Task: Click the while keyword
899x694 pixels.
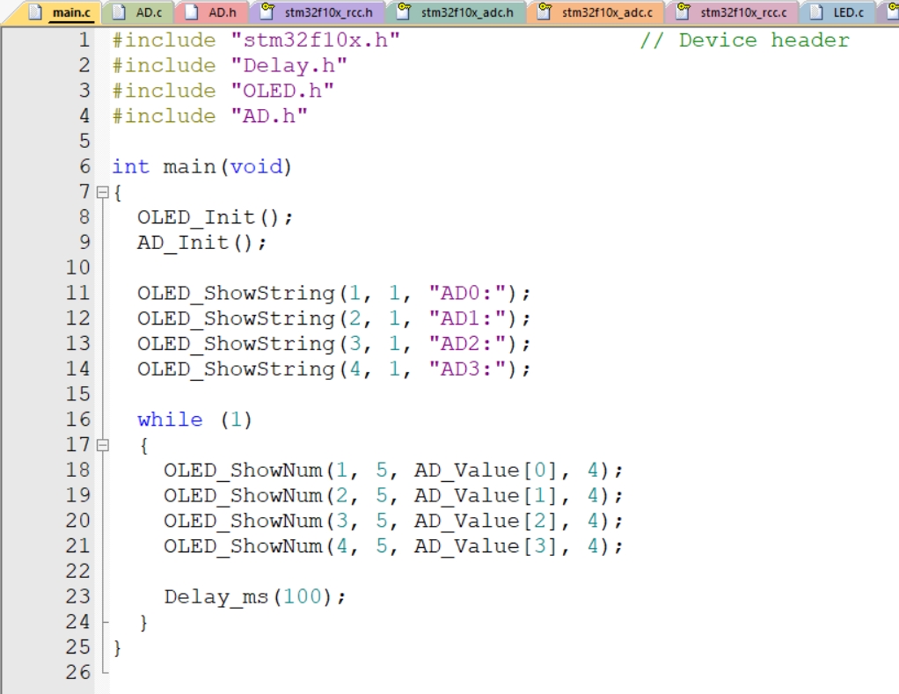Action: point(171,420)
